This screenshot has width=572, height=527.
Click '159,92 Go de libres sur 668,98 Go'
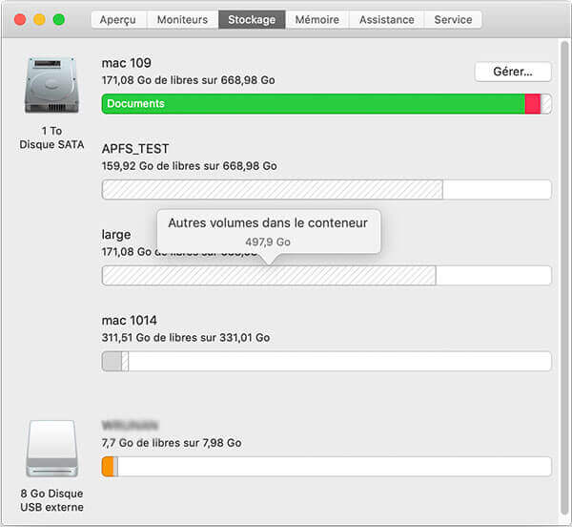click(190, 166)
